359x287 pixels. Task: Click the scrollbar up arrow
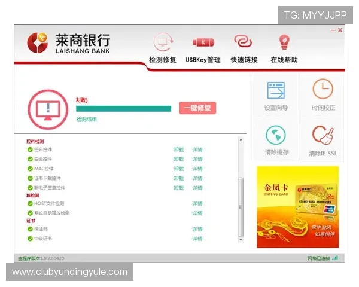[x=241, y=139]
